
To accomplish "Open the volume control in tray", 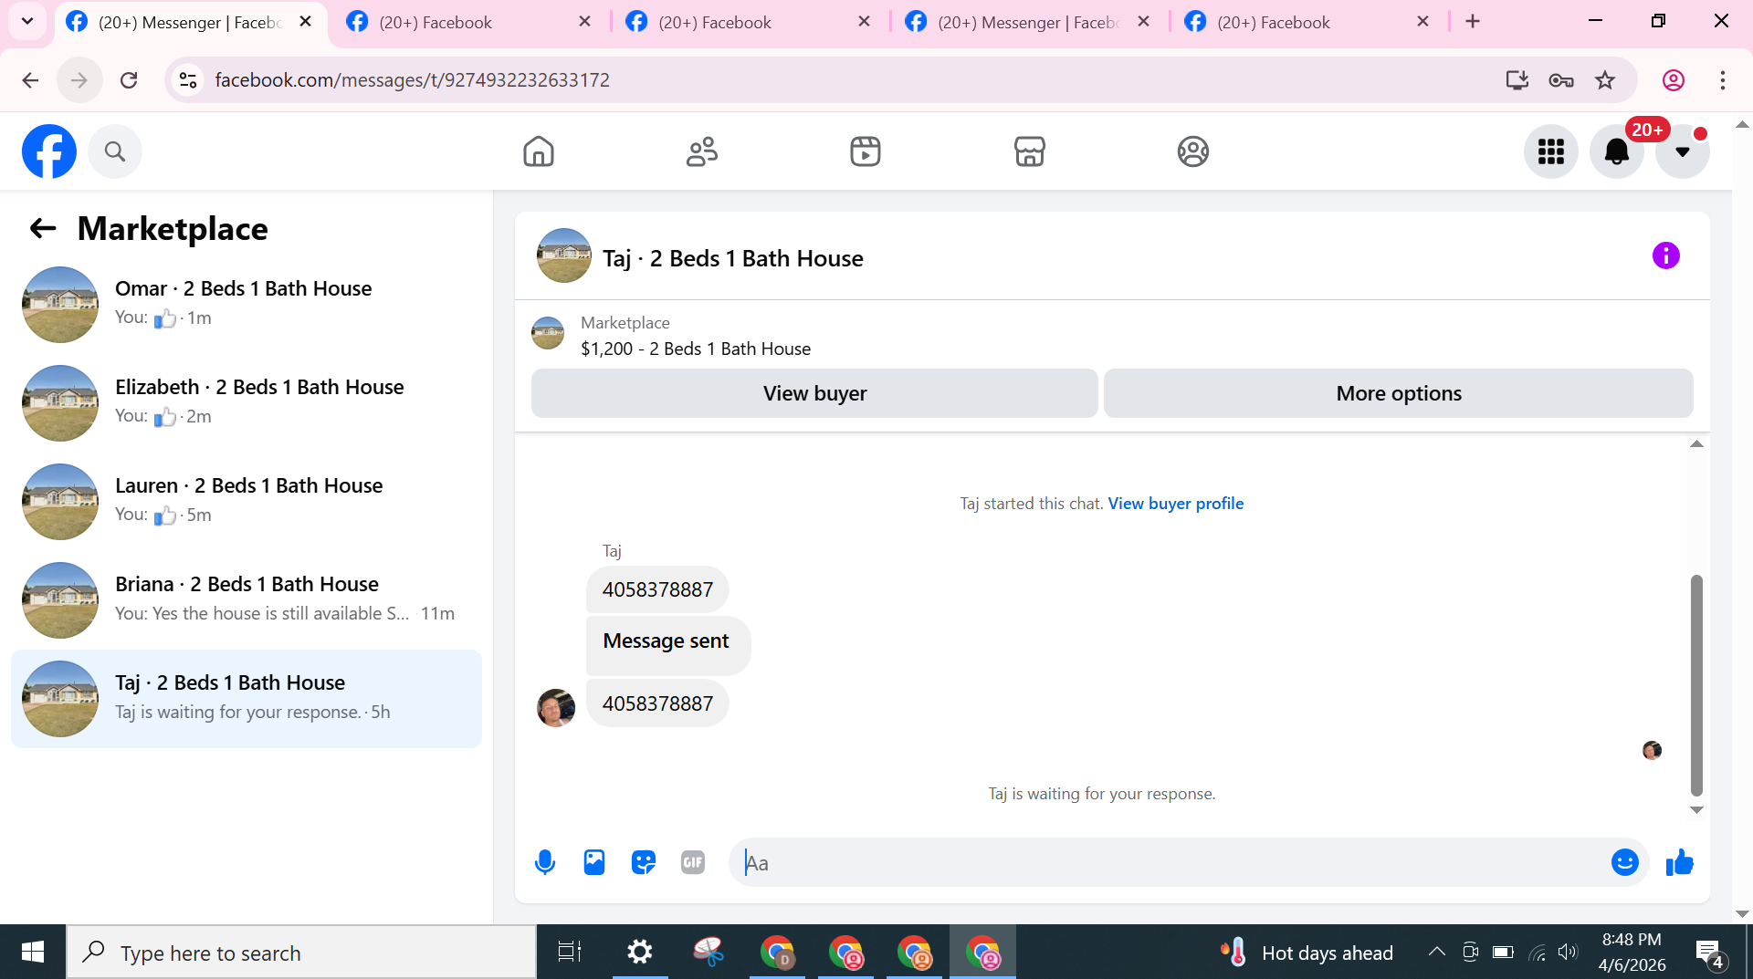I will (1568, 953).
